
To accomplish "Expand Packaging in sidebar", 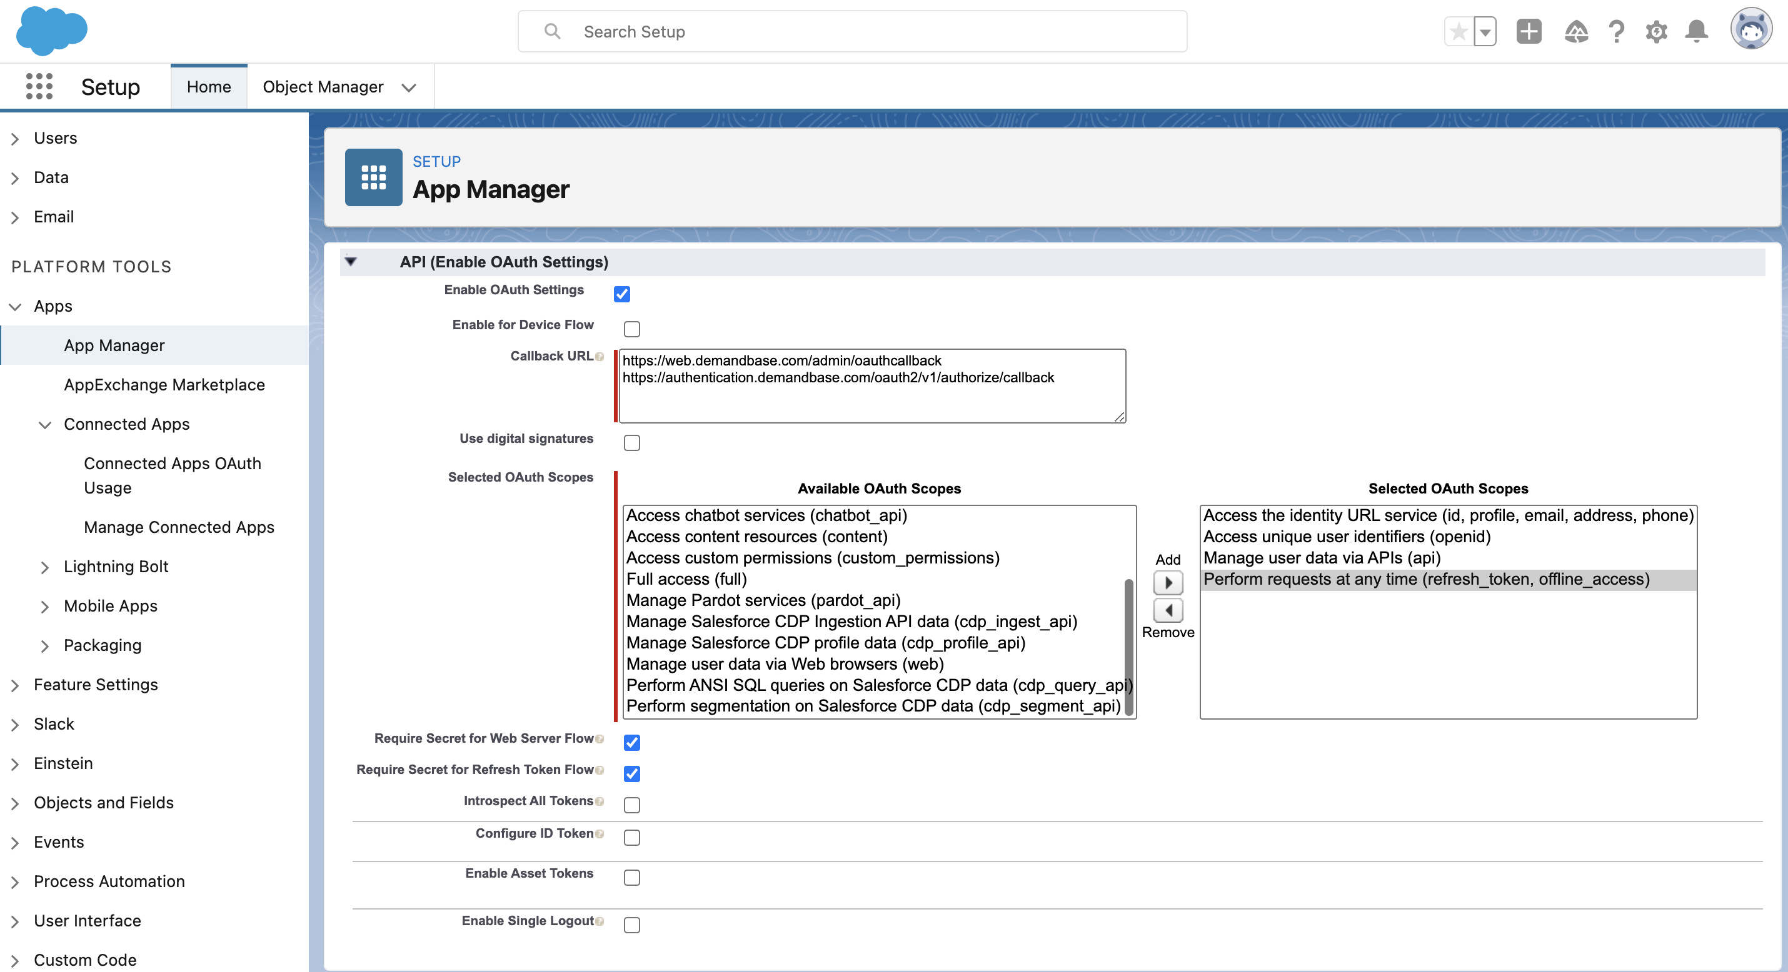I will pyautogui.click(x=45, y=647).
